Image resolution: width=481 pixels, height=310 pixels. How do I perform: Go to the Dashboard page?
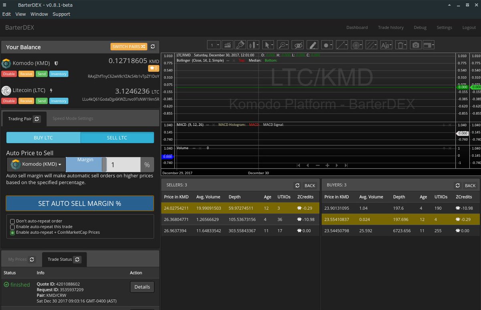(357, 28)
